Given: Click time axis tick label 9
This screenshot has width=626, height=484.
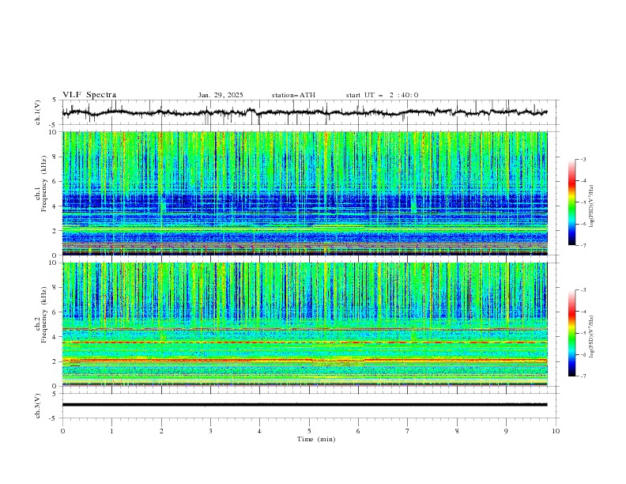Looking at the screenshot, I should (x=506, y=431).
